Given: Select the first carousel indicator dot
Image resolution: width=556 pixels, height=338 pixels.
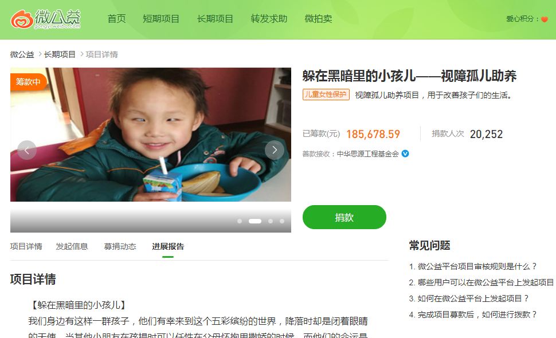Looking at the screenshot, I should [x=240, y=221].
